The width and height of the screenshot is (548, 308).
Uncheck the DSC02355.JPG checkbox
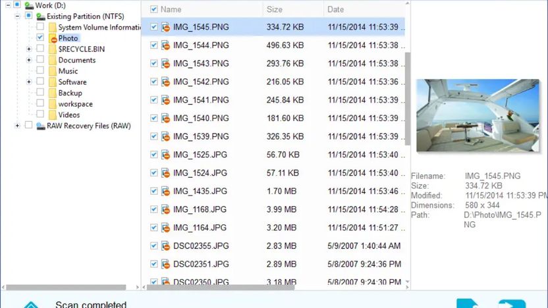(153, 246)
